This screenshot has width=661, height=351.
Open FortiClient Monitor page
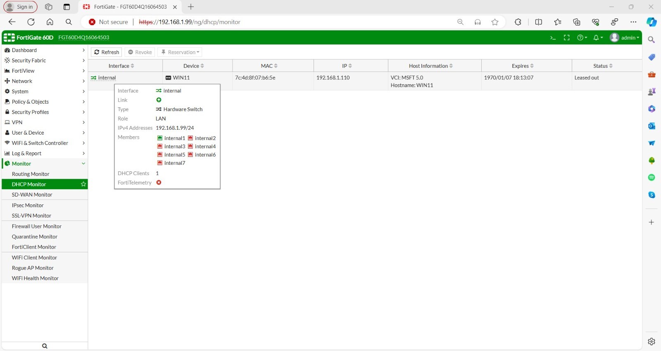45,247
